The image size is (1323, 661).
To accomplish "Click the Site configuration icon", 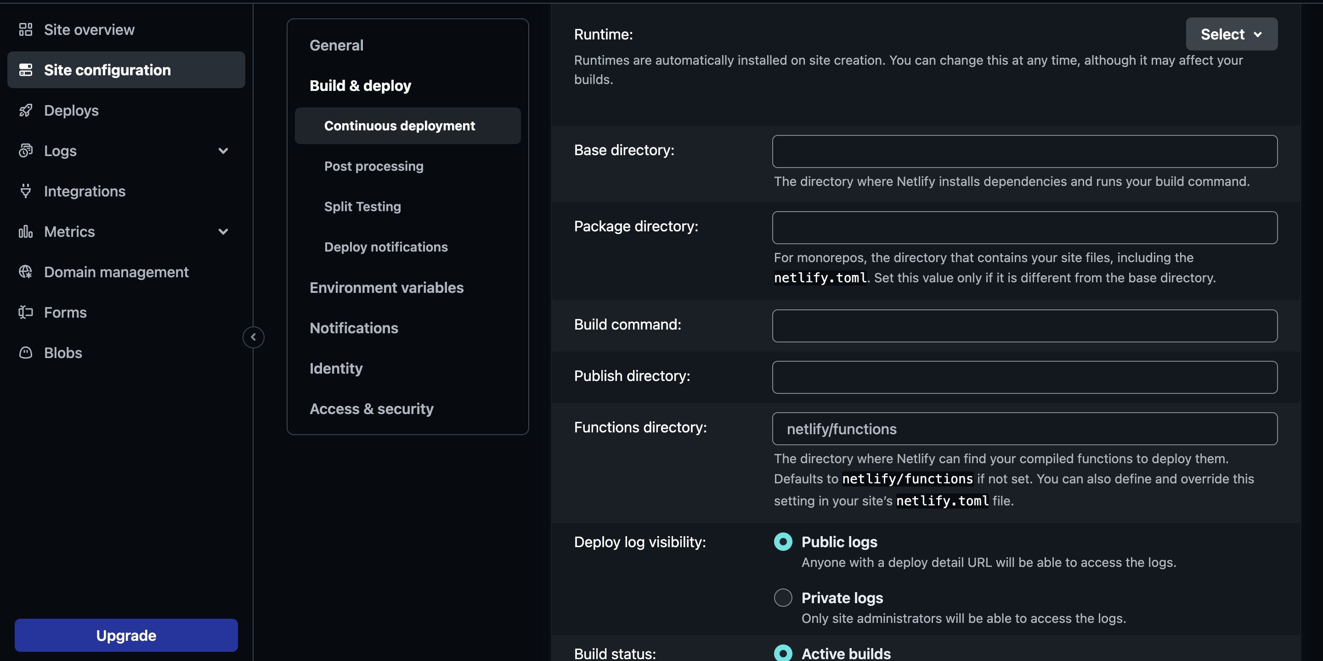I will pyautogui.click(x=26, y=70).
